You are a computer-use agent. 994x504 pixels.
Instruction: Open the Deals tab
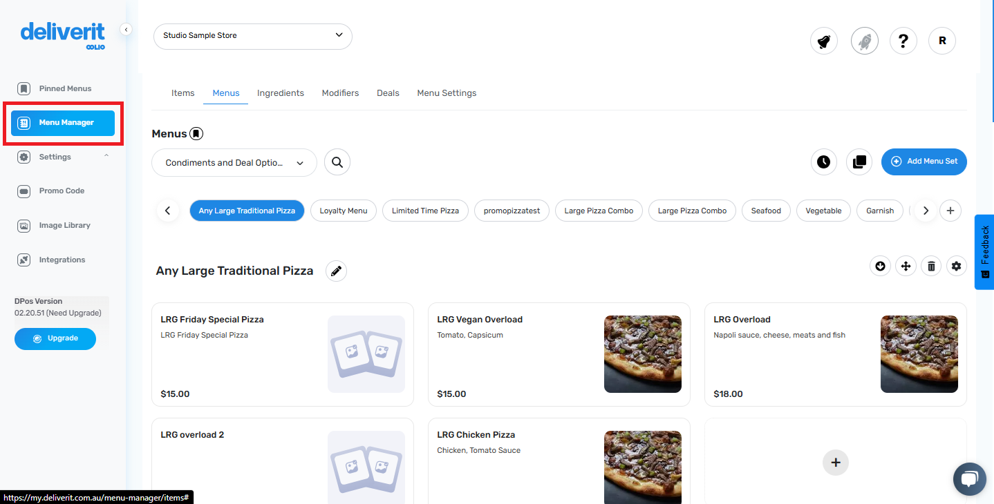388,93
